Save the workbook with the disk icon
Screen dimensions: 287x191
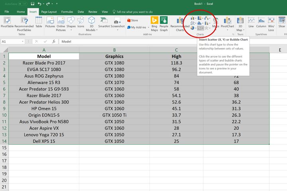(33, 4)
